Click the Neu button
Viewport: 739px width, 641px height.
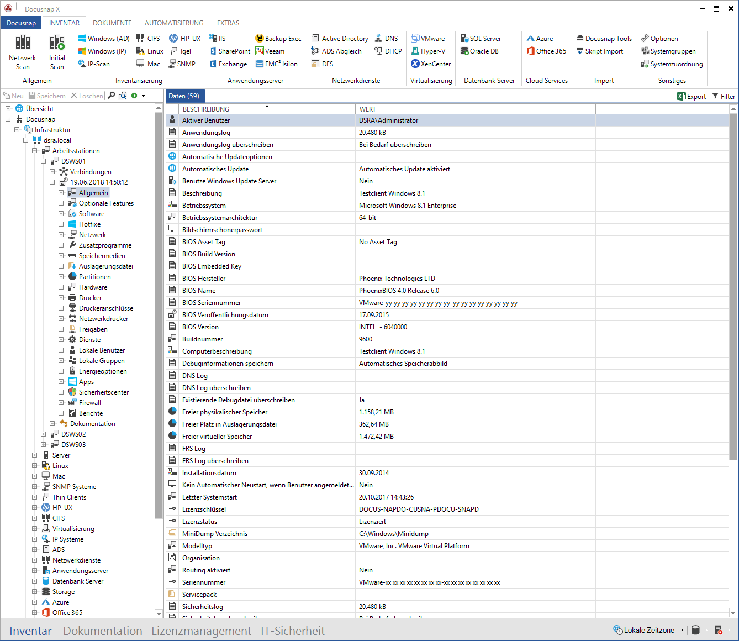pyautogui.click(x=13, y=96)
